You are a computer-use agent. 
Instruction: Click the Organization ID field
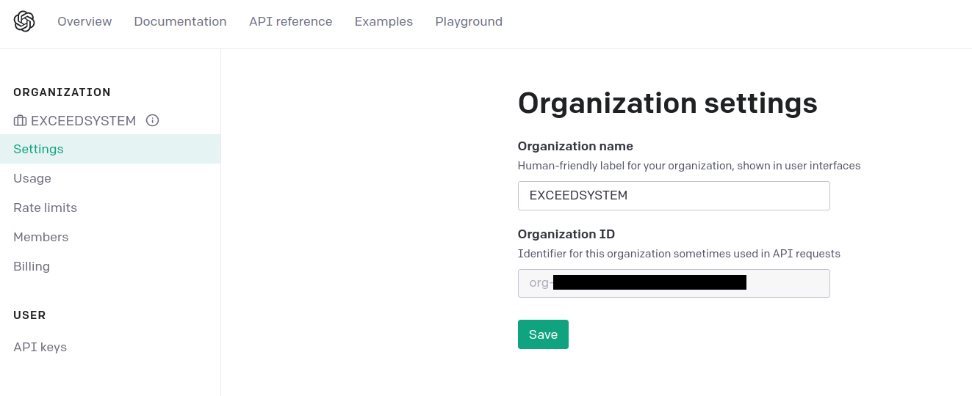tap(674, 283)
